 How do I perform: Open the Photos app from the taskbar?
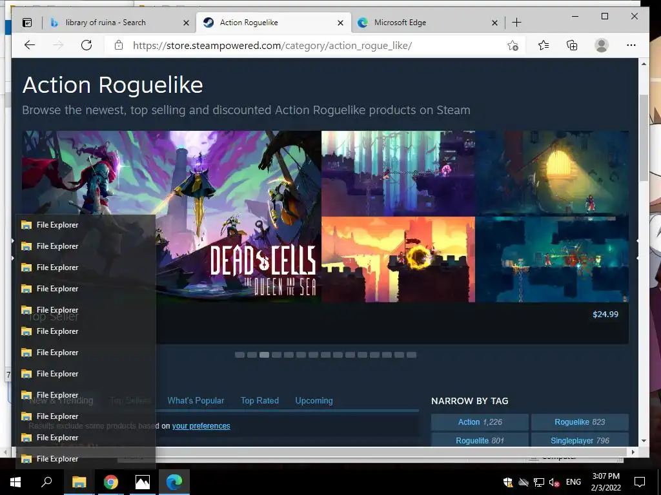tap(143, 482)
